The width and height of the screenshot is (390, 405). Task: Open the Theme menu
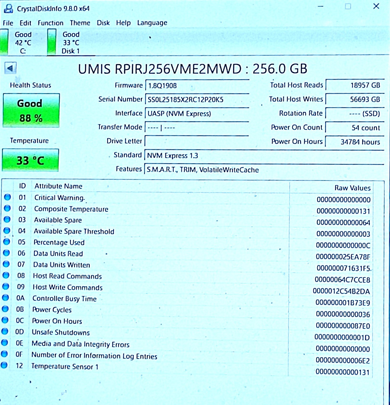pos(80,23)
